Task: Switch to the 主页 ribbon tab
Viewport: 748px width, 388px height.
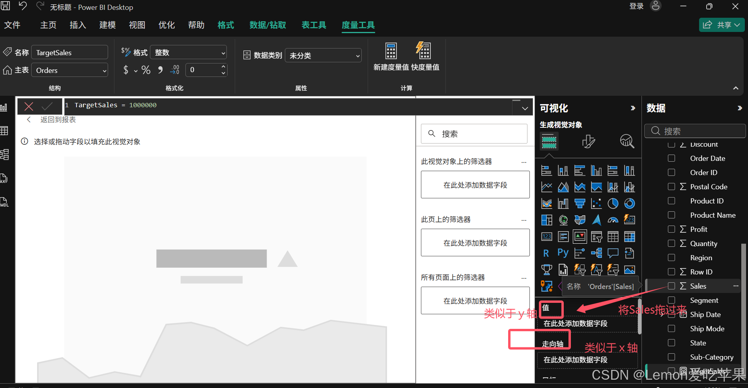Action: click(x=49, y=25)
